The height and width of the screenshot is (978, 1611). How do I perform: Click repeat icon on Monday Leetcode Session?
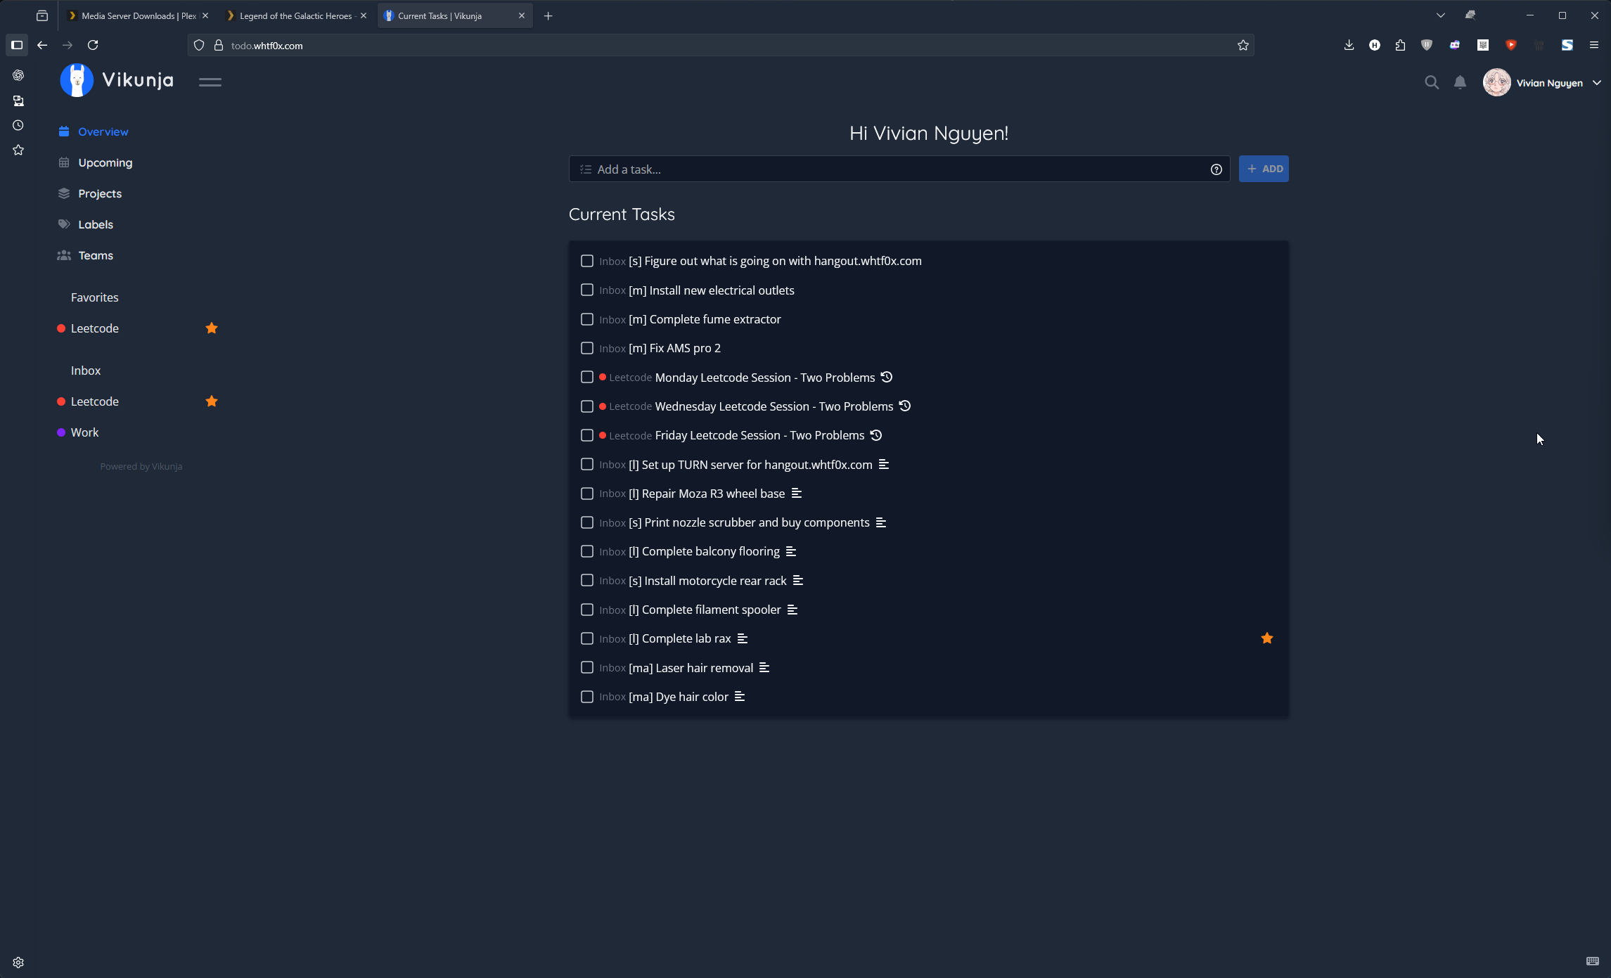pos(887,378)
